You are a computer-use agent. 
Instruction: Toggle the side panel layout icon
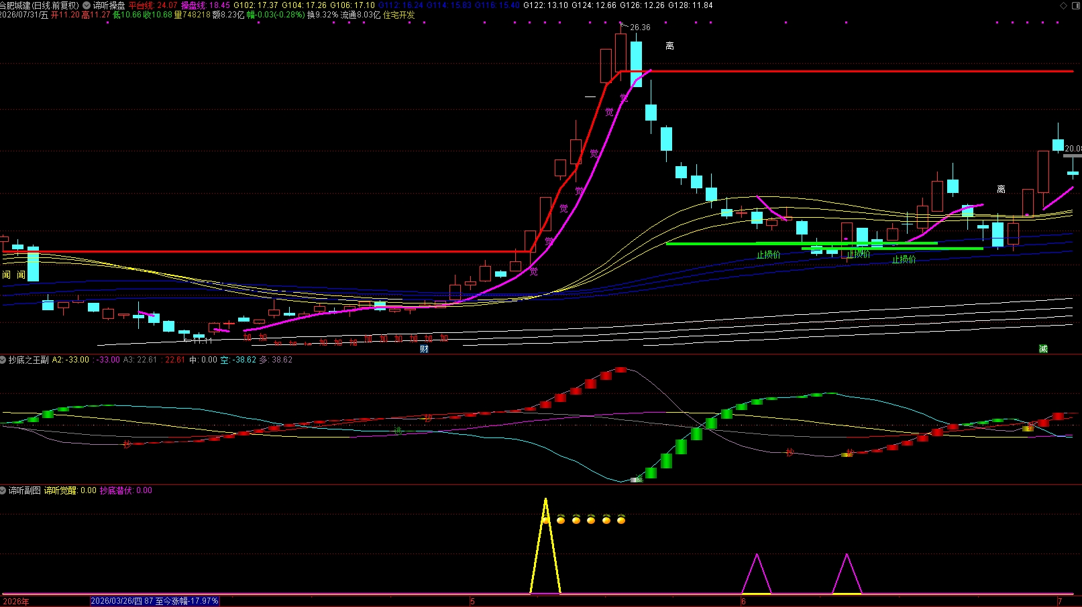(1075, 5)
